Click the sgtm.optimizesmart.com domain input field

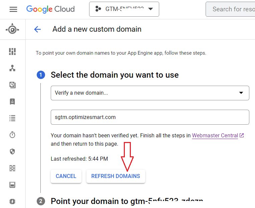click(150, 117)
